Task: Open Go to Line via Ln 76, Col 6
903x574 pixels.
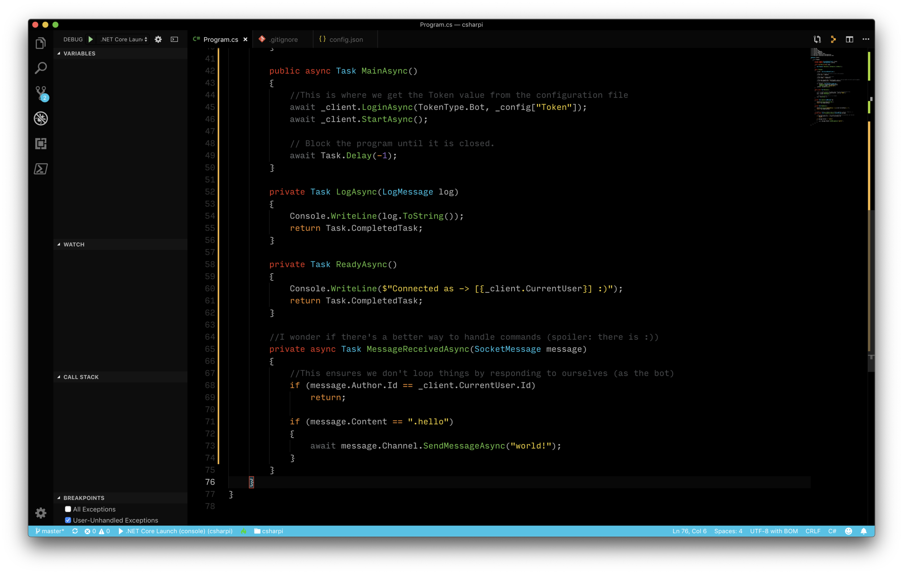Action: pyautogui.click(x=689, y=531)
